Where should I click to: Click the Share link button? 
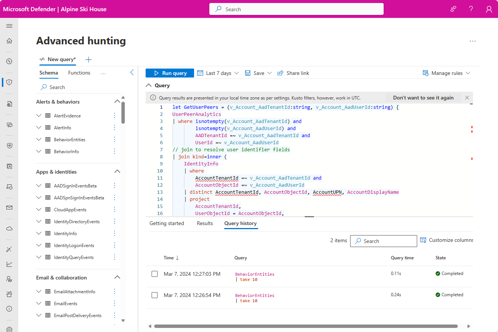[x=293, y=73]
